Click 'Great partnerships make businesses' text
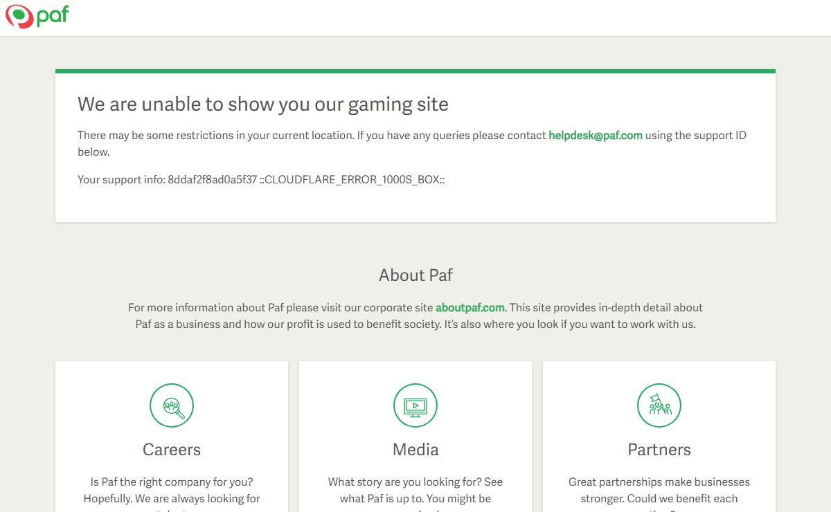The height and width of the screenshot is (512, 831). (x=659, y=482)
